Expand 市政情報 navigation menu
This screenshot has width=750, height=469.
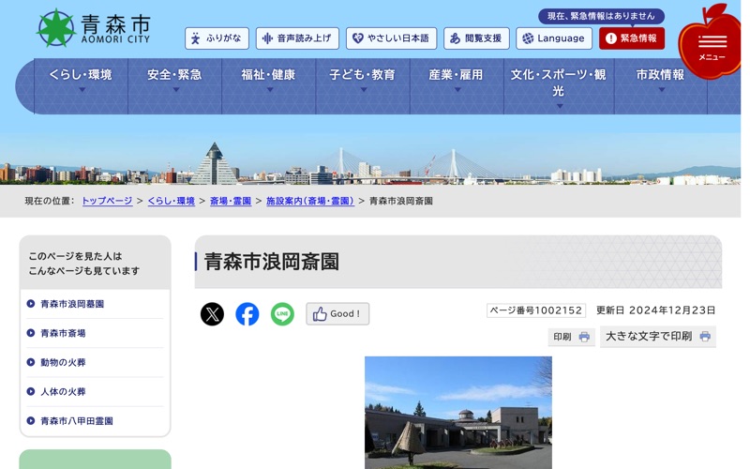(x=661, y=86)
